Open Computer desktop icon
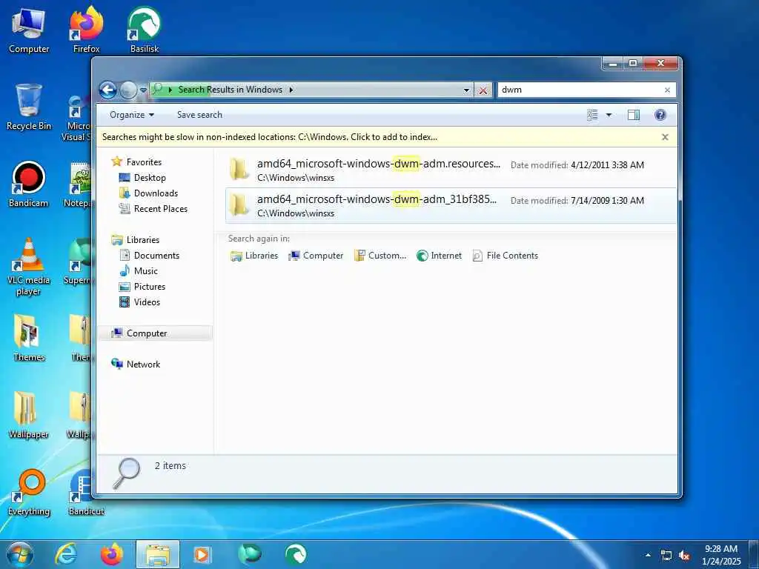 click(29, 30)
